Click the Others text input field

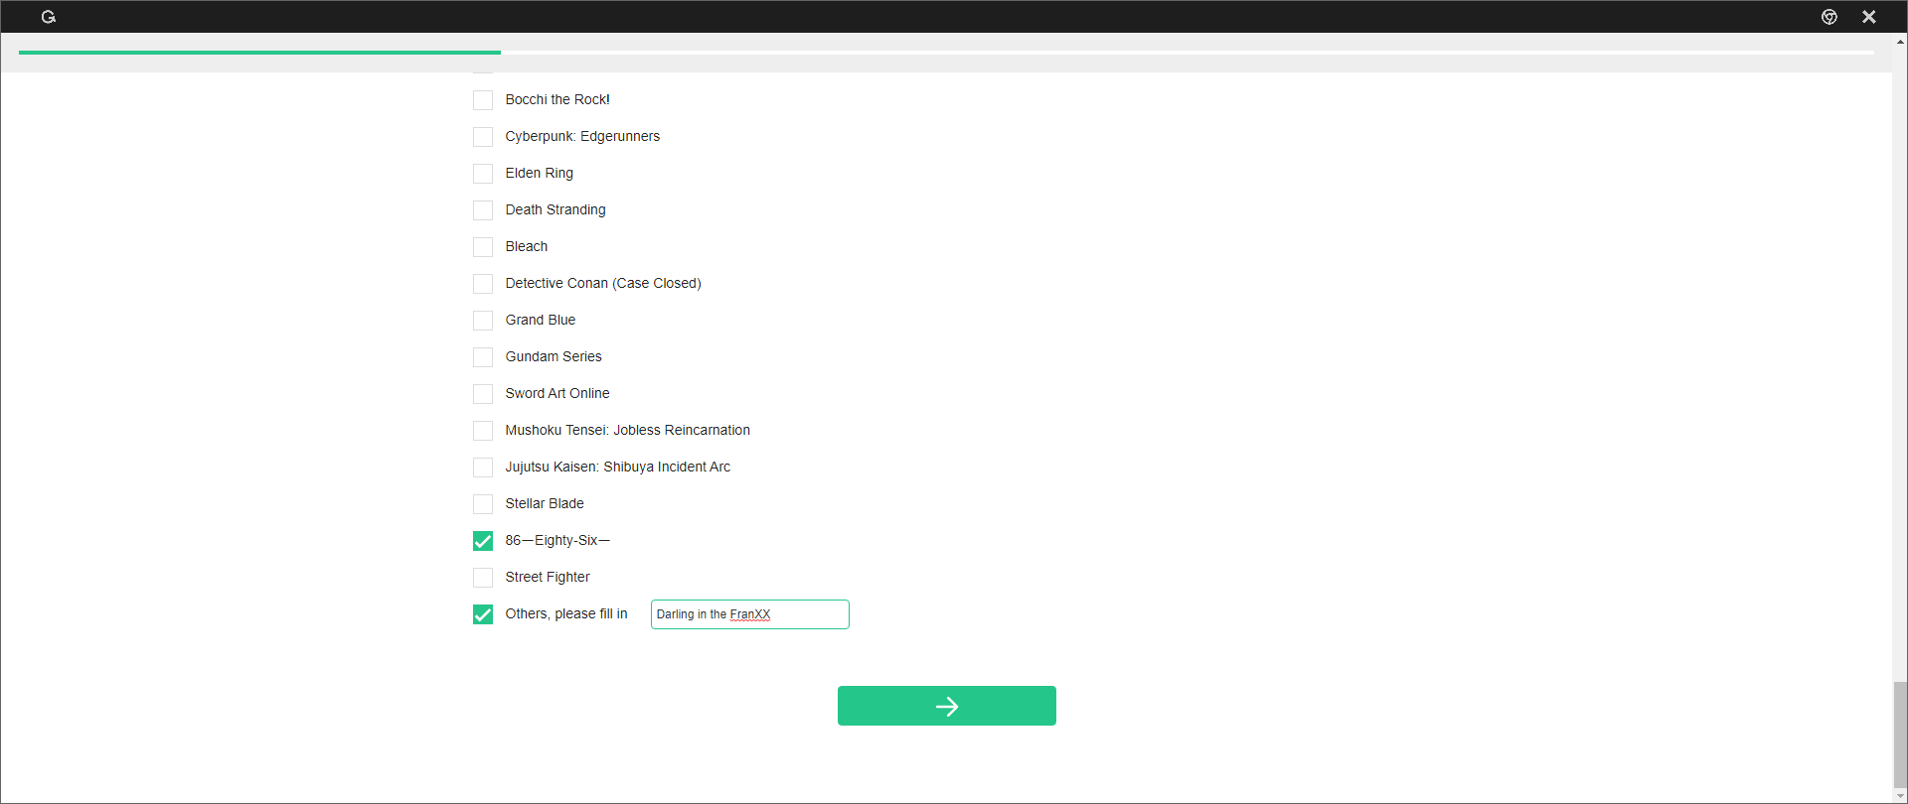click(x=750, y=614)
